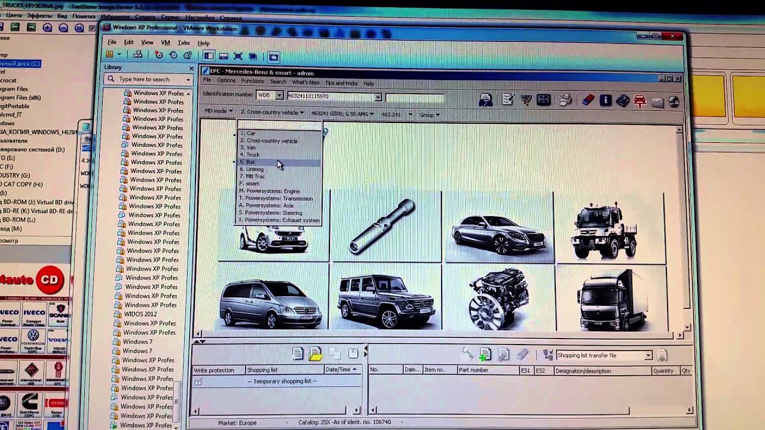The image size is (765, 430).
Task: Sort by Date/Time column header
Action: [x=341, y=370]
